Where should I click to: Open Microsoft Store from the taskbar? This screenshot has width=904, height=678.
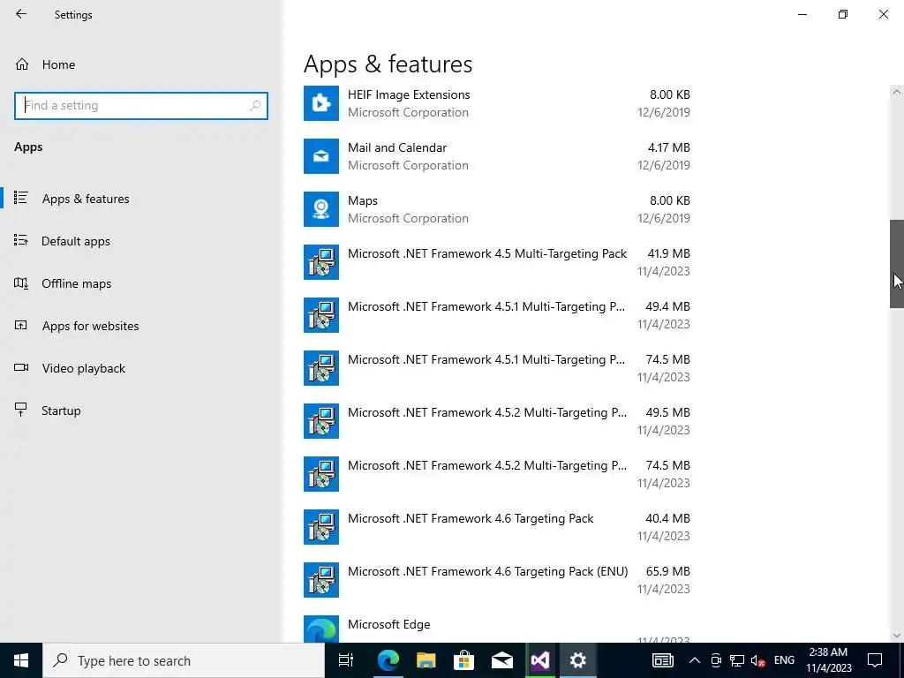pos(464,660)
